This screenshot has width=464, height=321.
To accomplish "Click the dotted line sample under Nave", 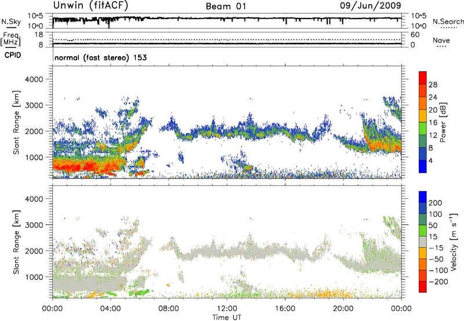I will coord(441,47).
